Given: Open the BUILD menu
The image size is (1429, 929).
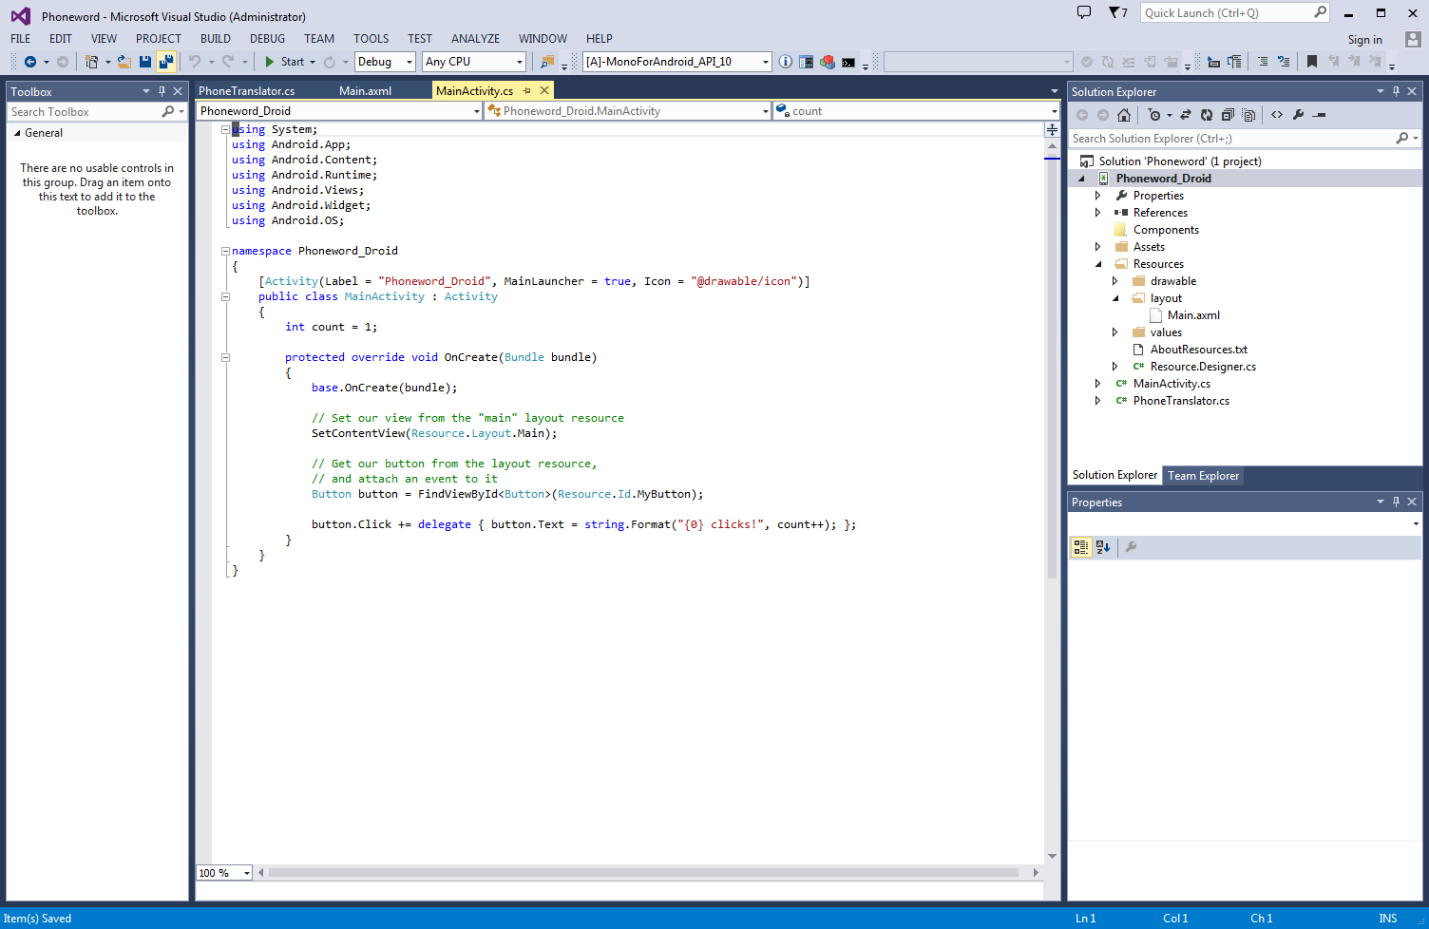Looking at the screenshot, I should coord(216,39).
